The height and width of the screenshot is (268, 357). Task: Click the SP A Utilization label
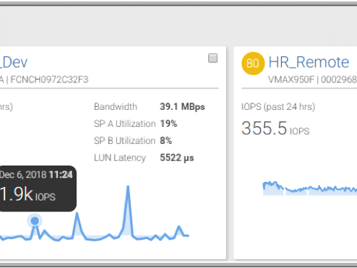point(125,123)
